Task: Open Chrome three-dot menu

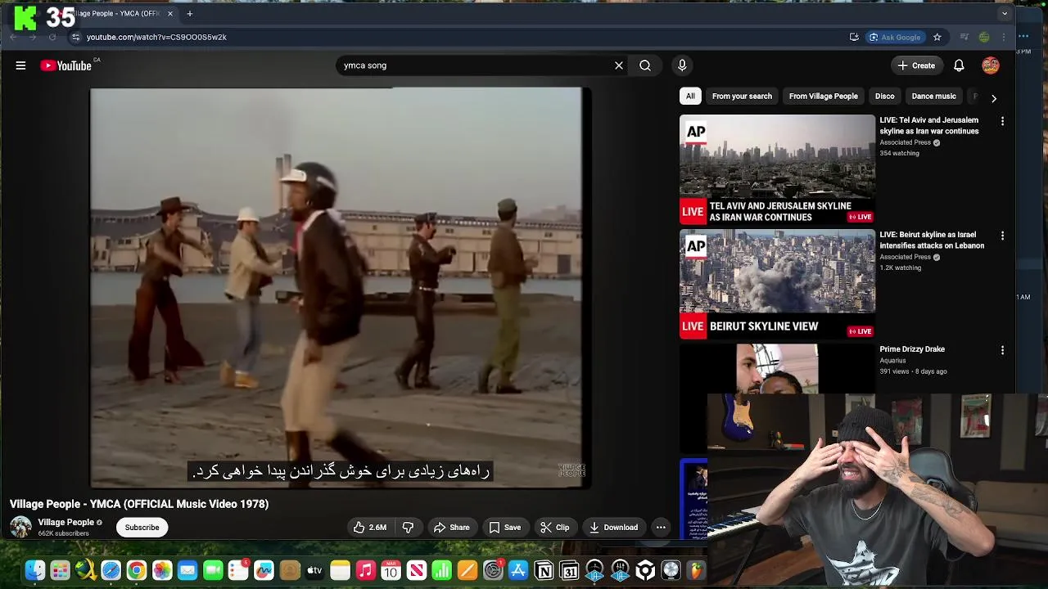Action: (x=1004, y=37)
